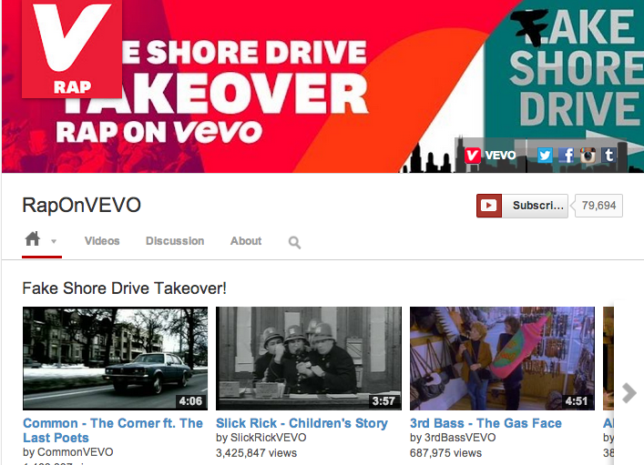Image resolution: width=644 pixels, height=465 pixels.
Task: Click the channel search magnifier icon
Action: click(x=294, y=242)
